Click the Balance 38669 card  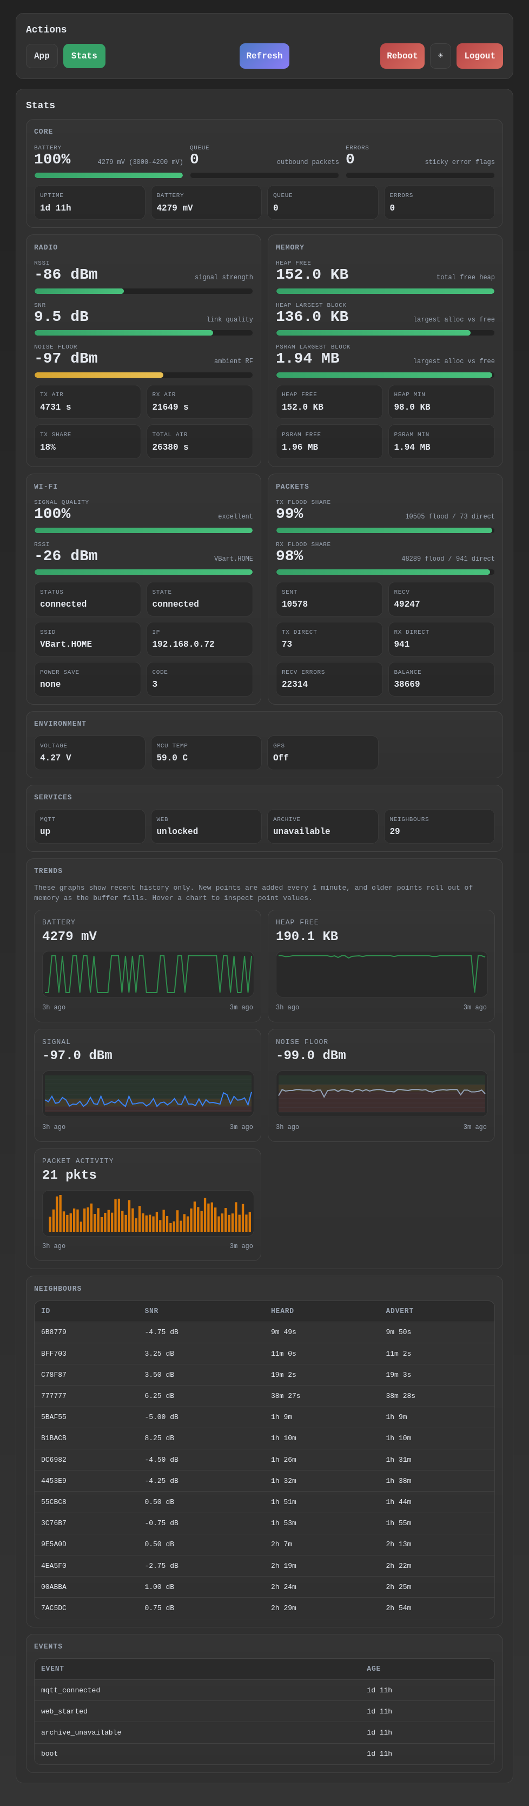click(441, 679)
